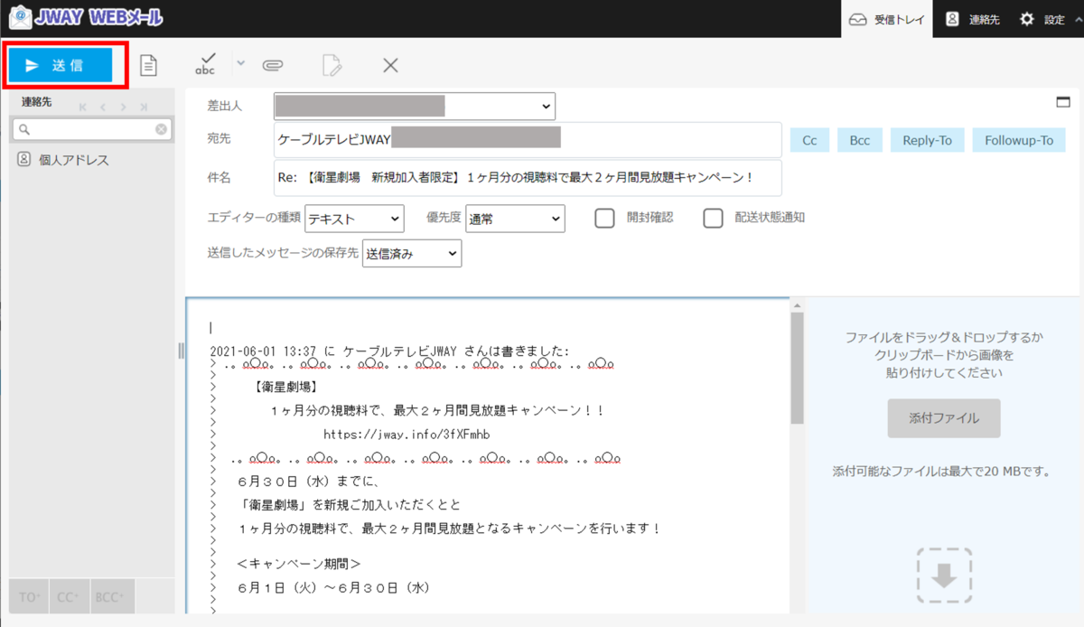The width and height of the screenshot is (1084, 627).
Task: Go to next contacts page
Action: pyautogui.click(x=124, y=107)
